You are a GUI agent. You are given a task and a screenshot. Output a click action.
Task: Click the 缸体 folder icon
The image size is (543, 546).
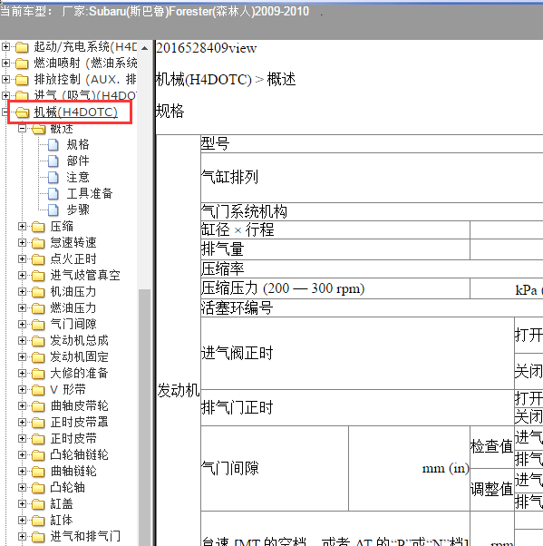[38, 521]
